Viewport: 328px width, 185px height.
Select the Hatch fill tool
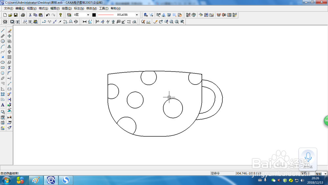[3, 94]
